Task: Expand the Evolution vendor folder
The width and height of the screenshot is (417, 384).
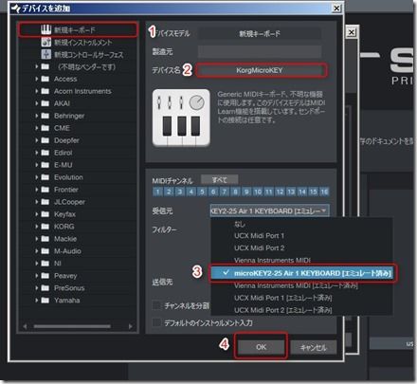Action: (x=37, y=177)
